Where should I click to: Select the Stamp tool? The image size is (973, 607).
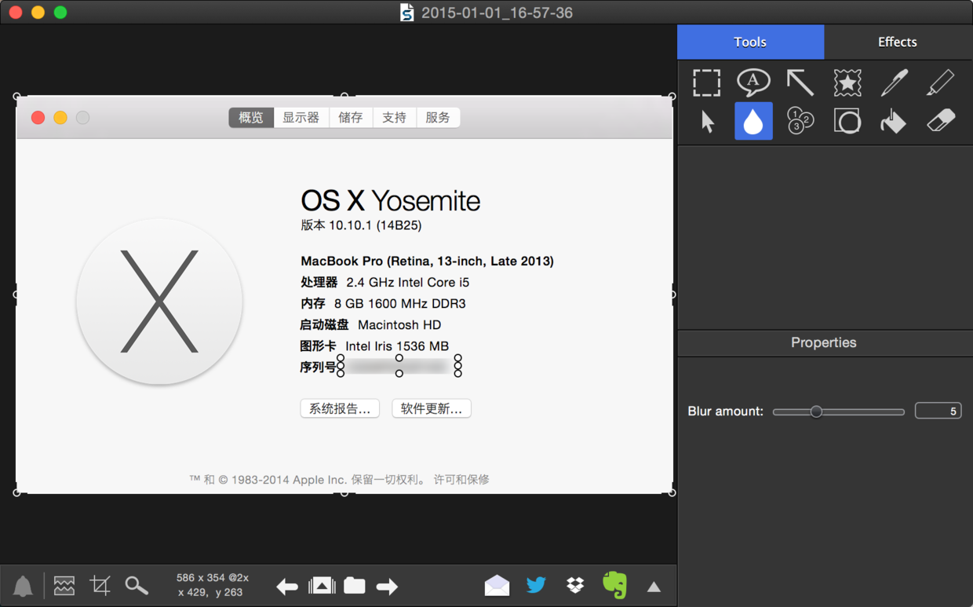[x=847, y=82]
